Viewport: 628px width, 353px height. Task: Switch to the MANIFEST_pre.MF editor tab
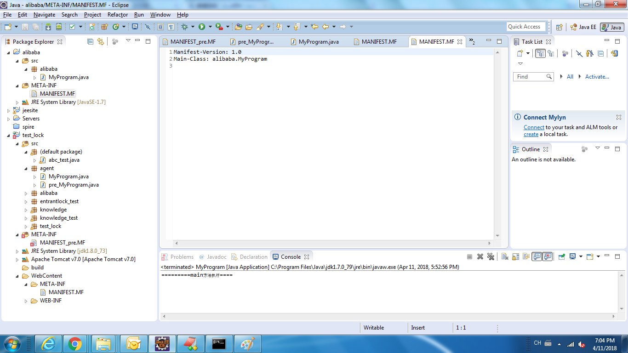[x=189, y=42]
